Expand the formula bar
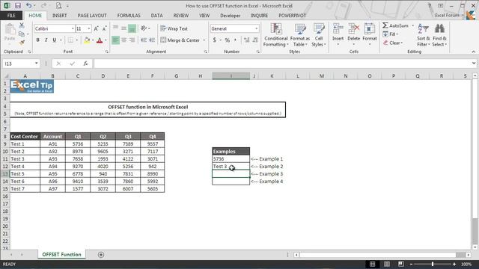 tap(474, 63)
